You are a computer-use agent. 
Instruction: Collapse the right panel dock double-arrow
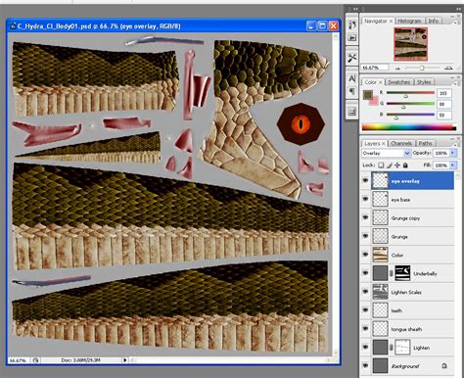coord(458,9)
